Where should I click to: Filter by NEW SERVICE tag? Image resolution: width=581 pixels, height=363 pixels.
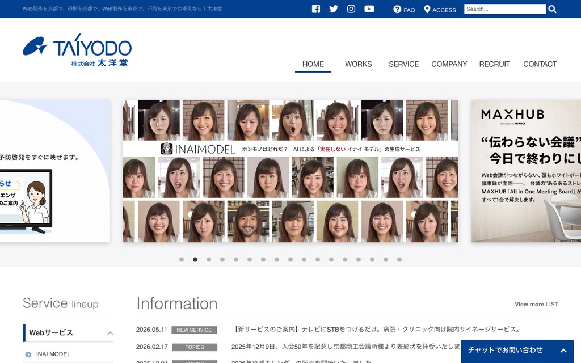194,330
